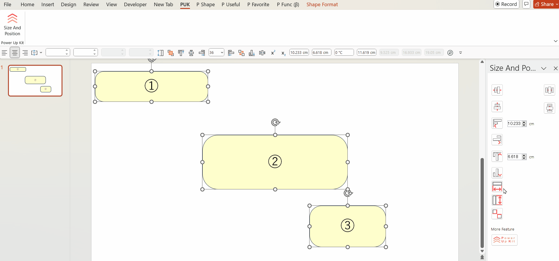Distribute horizontally using the task pane icon

coord(550,90)
